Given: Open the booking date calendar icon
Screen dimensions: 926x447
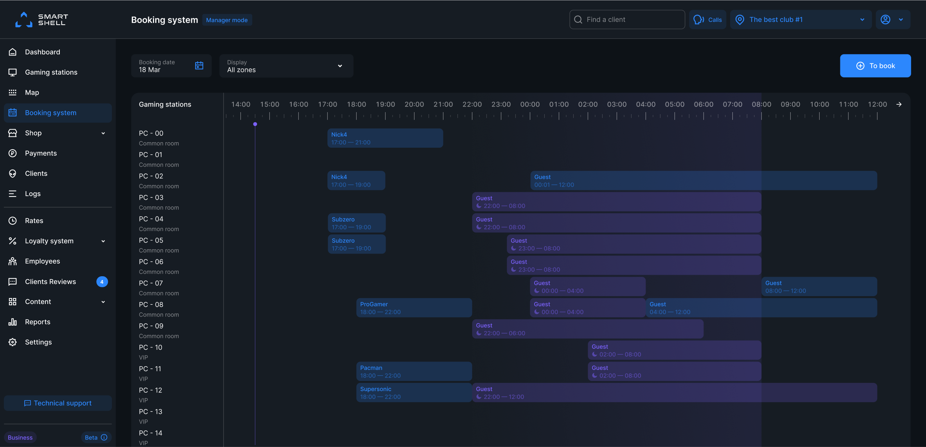Looking at the screenshot, I should (199, 66).
